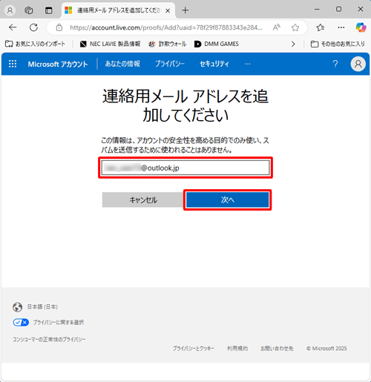Click the privacy choices check-and-x icon
Screen dimensions: 371x382
tap(21, 323)
